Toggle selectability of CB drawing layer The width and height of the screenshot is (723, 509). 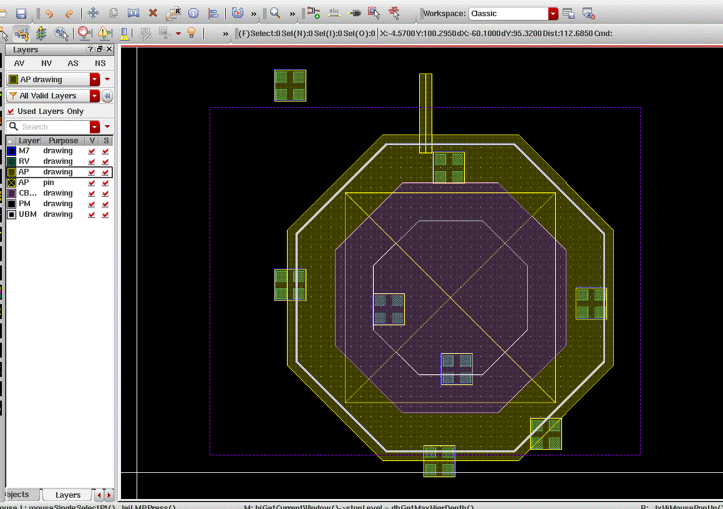[x=105, y=194]
